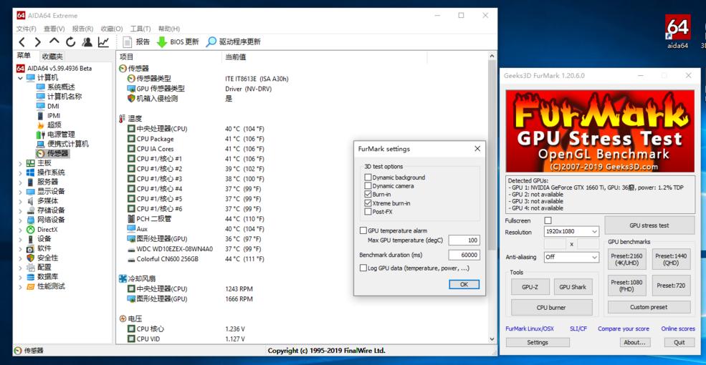The image size is (706, 365).
Task: Enable Log GPU data checkbox
Action: click(363, 268)
